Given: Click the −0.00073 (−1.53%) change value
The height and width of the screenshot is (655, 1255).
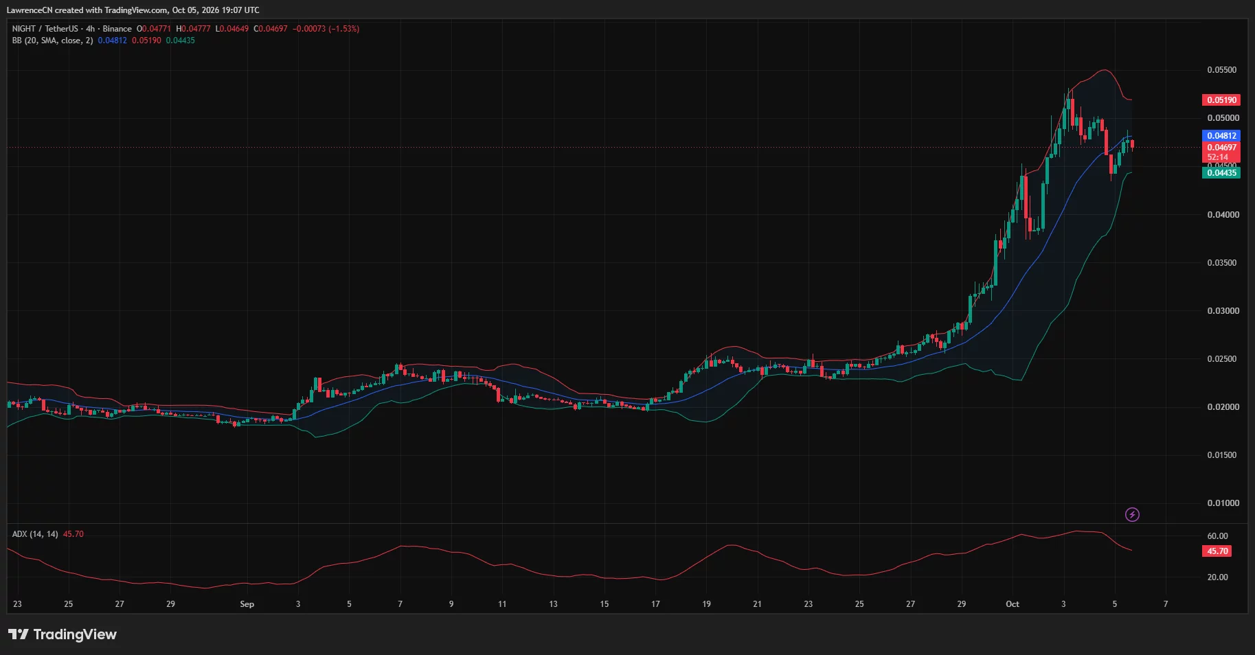Looking at the screenshot, I should [326, 29].
